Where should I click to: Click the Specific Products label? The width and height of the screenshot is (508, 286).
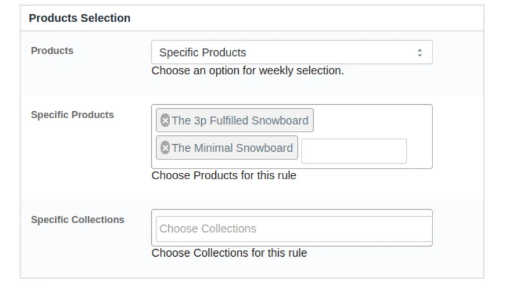[x=72, y=115]
